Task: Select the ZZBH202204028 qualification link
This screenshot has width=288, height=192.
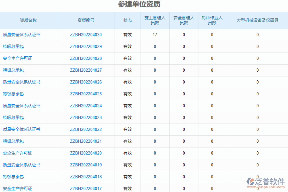Action: click(86, 59)
